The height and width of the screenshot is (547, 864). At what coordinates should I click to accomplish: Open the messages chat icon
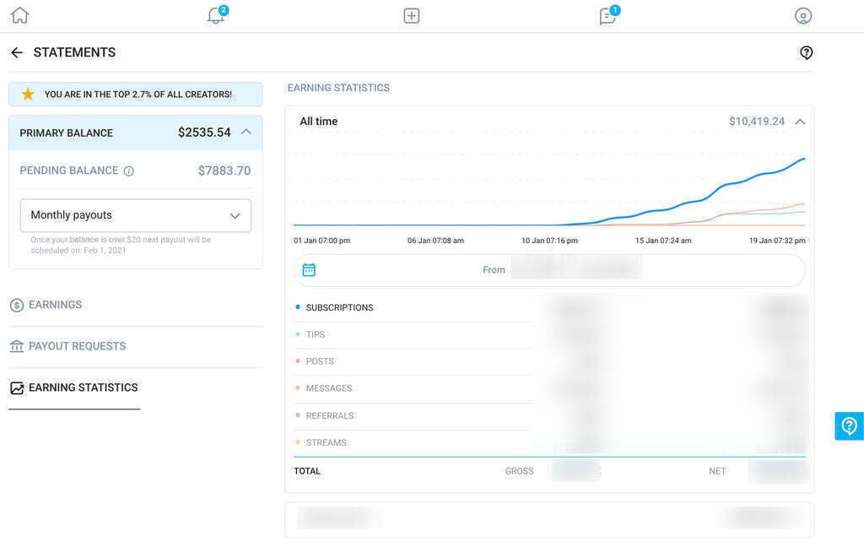(607, 15)
